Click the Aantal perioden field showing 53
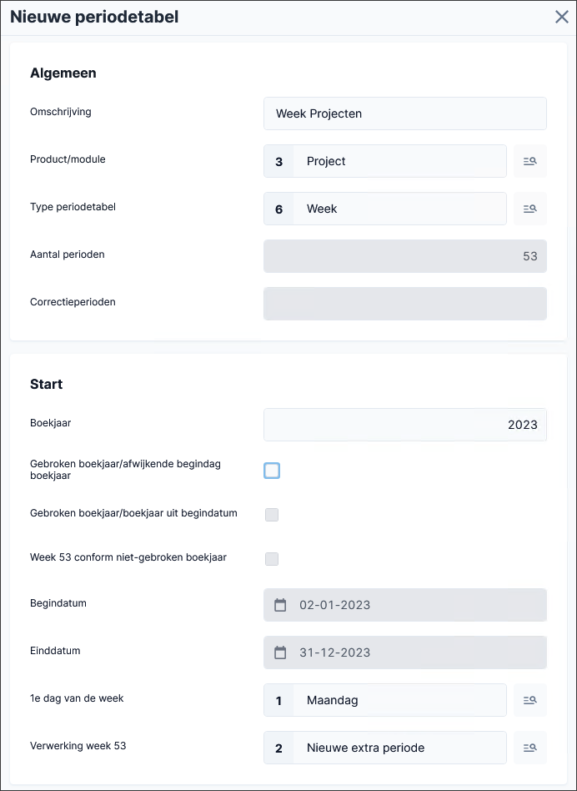This screenshot has height=791, width=577. click(x=405, y=256)
